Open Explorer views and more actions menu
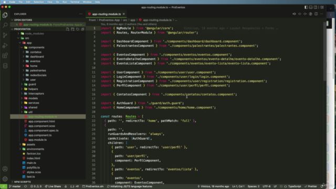 tap(81, 14)
